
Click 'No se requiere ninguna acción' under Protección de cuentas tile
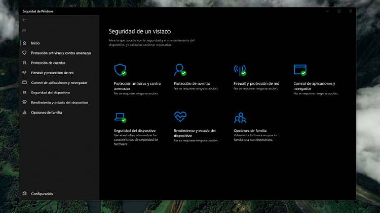pyautogui.click(x=196, y=89)
